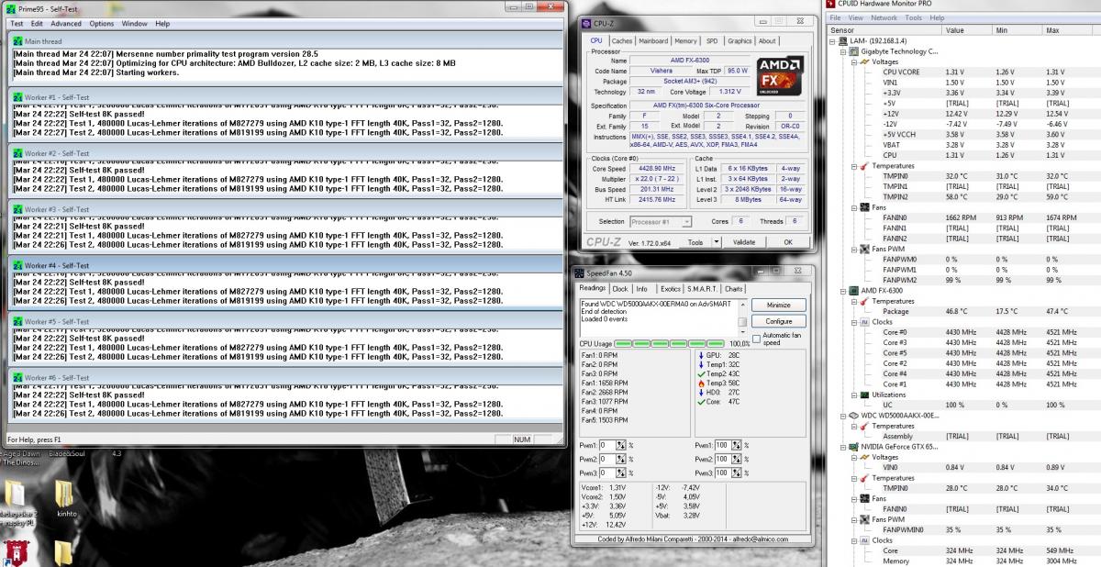Open the Test menu in Prime95
The width and height of the screenshot is (1101, 567).
point(17,23)
